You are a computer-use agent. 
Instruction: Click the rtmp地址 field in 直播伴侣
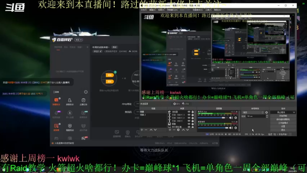pos(137,104)
